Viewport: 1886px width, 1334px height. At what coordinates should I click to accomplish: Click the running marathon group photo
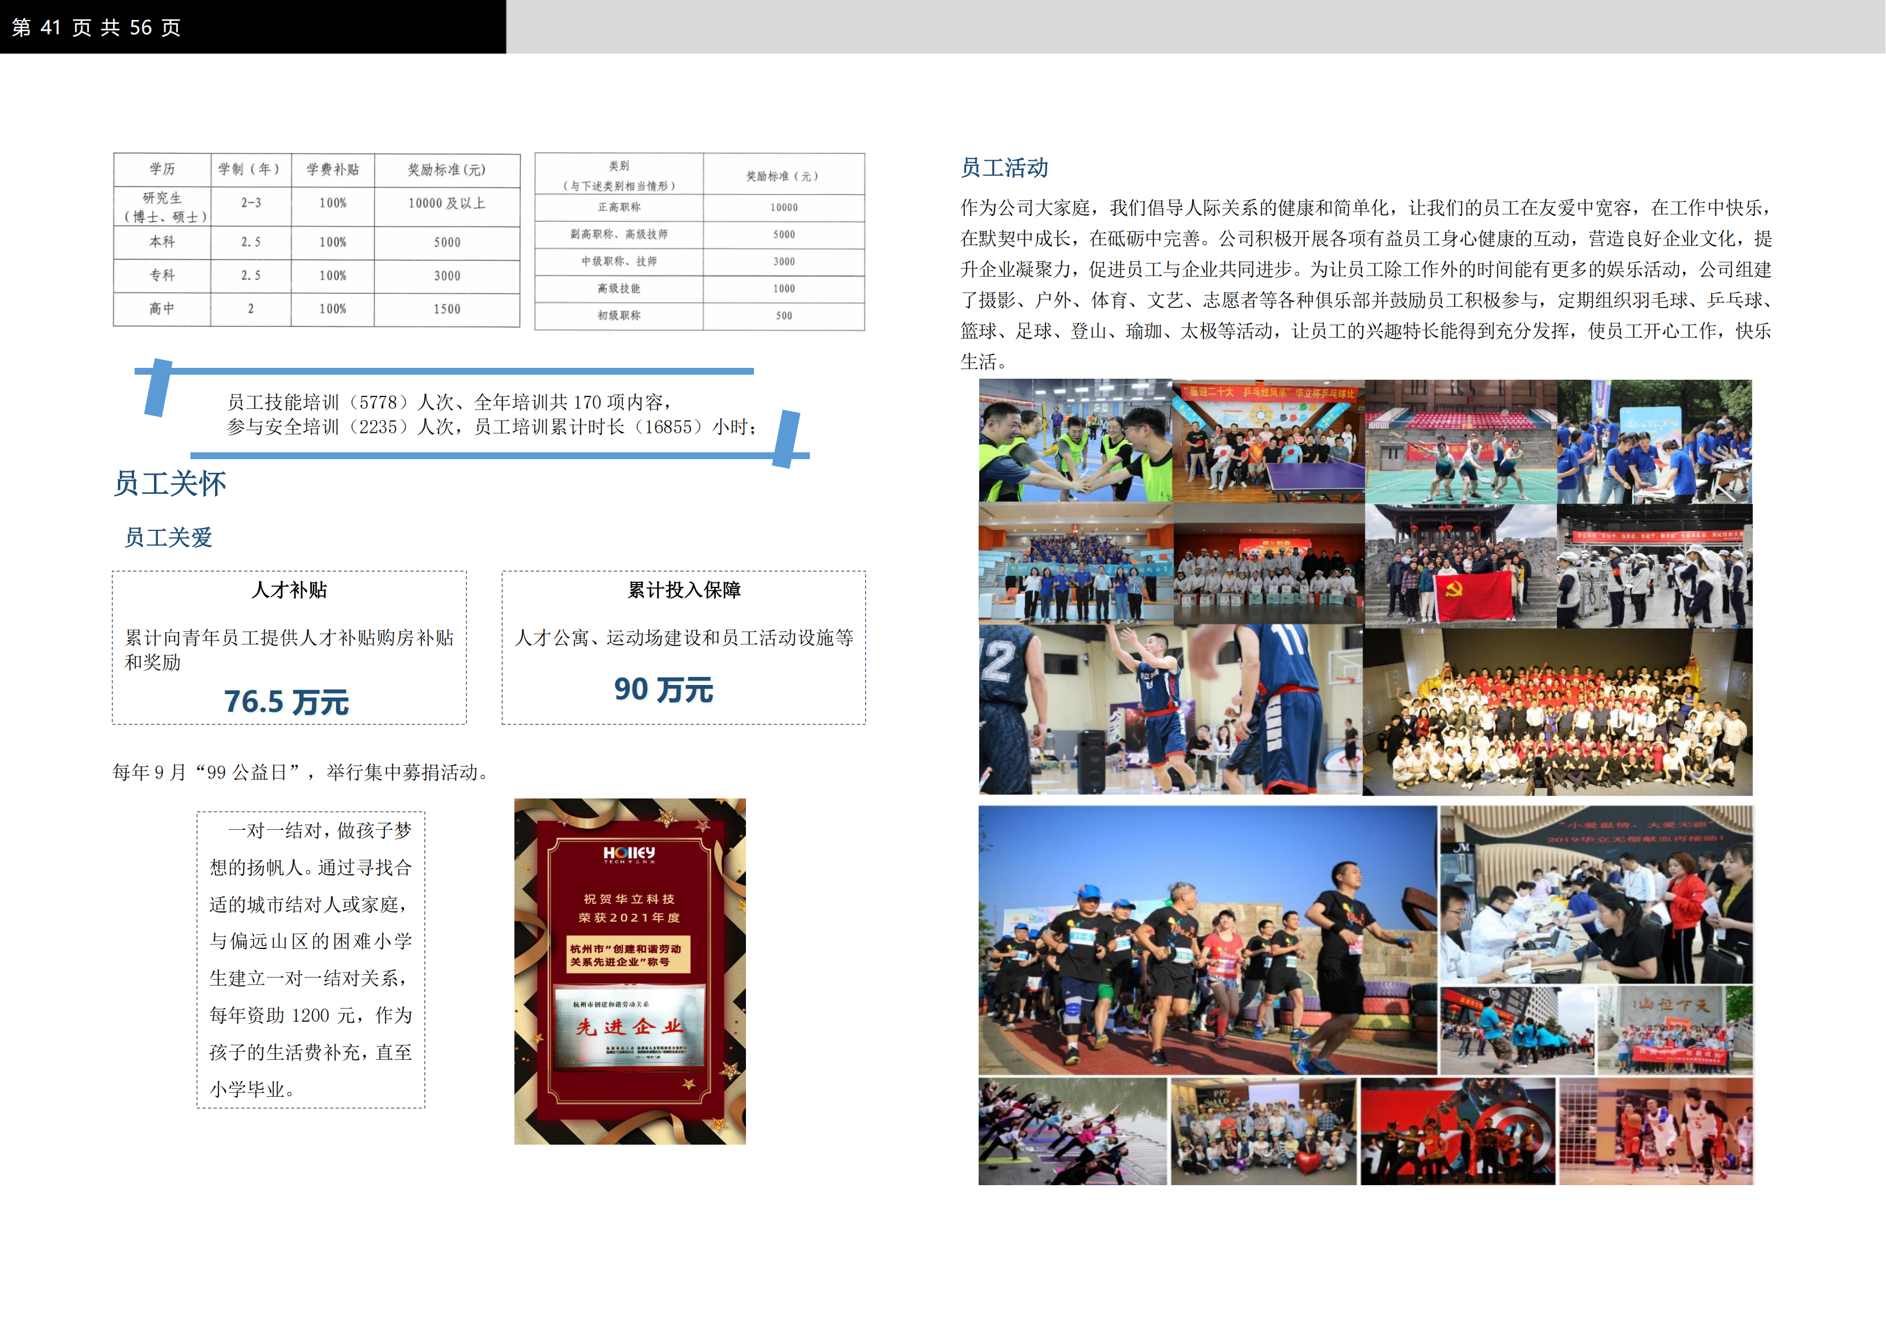pos(1207,940)
